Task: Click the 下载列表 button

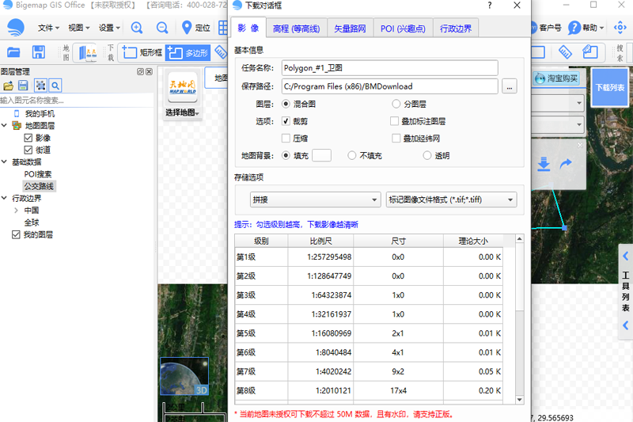Action: 609,87
